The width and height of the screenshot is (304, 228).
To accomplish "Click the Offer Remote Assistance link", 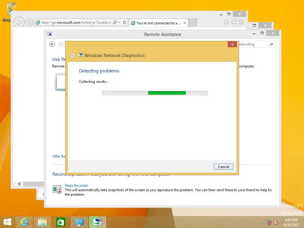I will (59, 156).
